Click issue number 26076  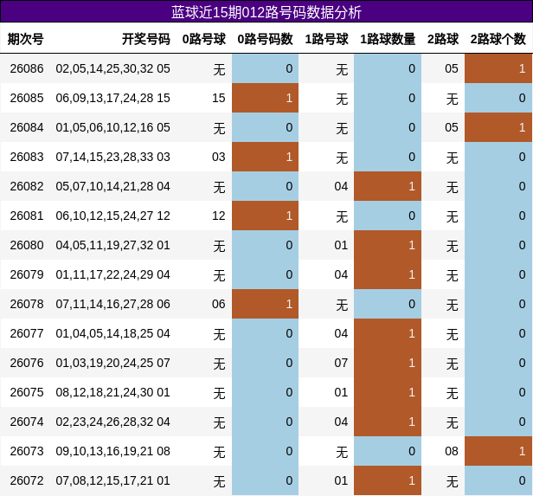tap(27, 363)
